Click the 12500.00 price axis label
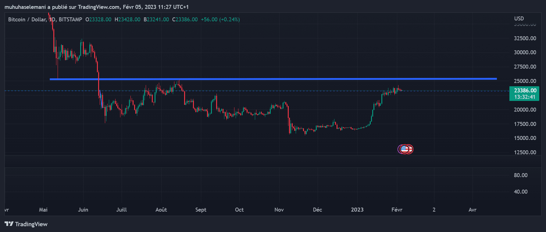546x232 pixels. [525, 152]
